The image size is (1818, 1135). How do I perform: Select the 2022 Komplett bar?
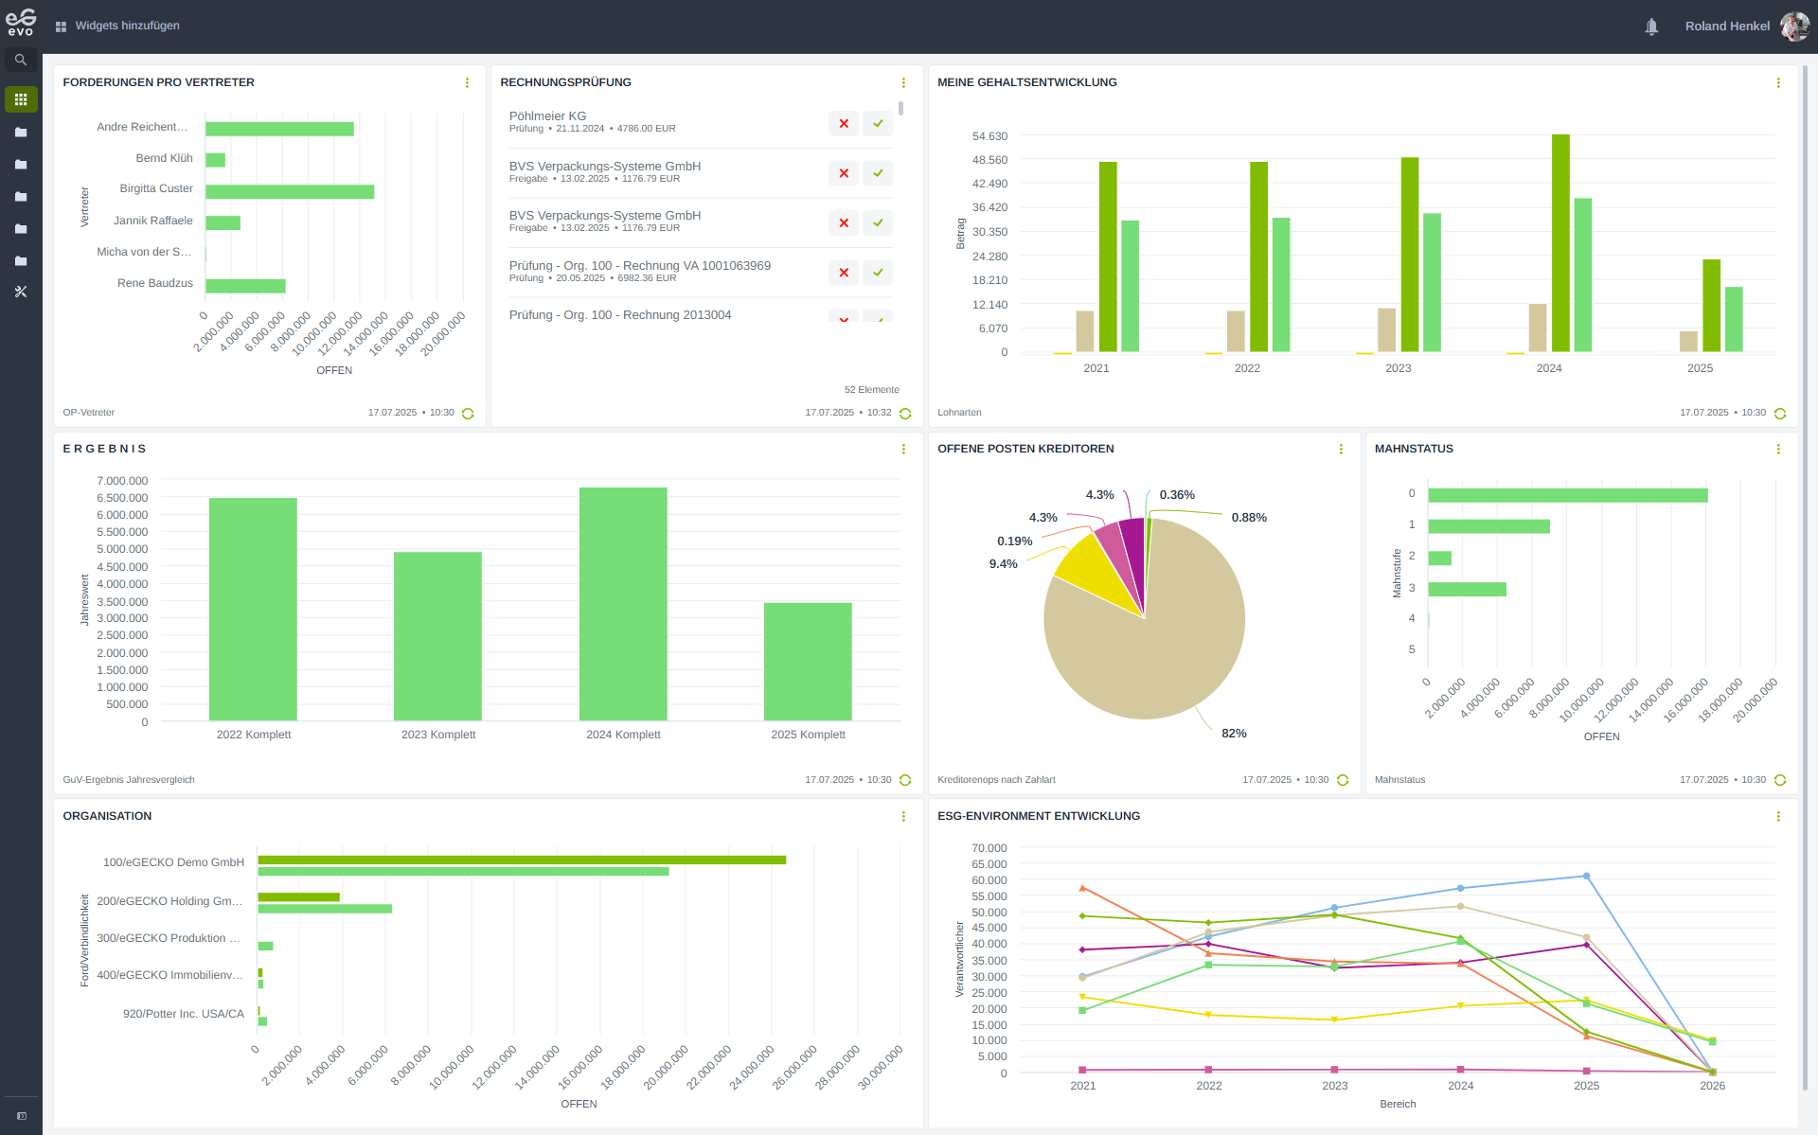coord(253,609)
